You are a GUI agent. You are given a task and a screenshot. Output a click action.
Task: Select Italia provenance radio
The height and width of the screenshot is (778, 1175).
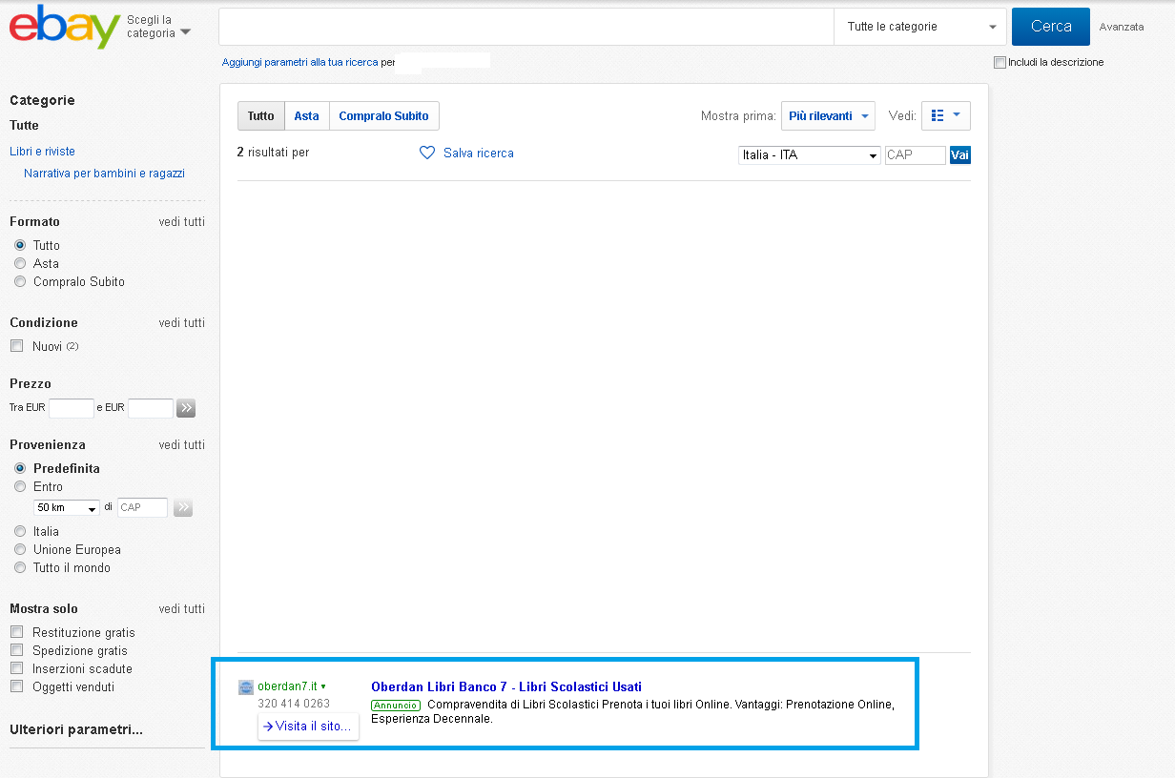click(x=20, y=531)
